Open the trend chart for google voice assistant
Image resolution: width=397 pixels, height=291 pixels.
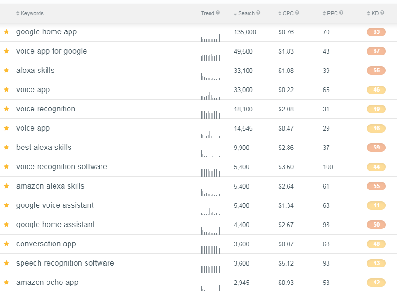(210, 211)
